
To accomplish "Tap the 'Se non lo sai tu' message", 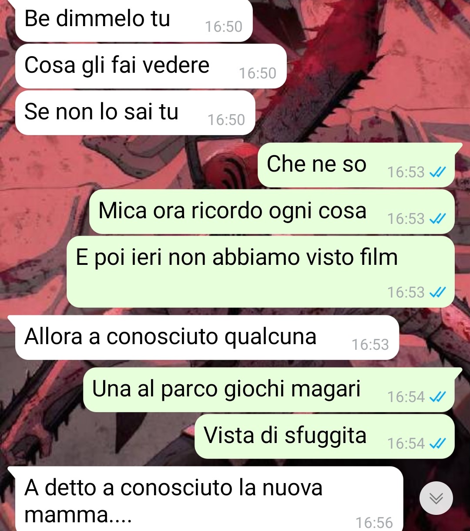I will pos(135,113).
